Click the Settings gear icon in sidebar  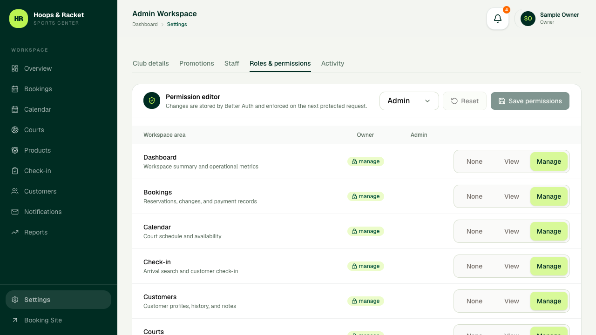pyautogui.click(x=15, y=300)
